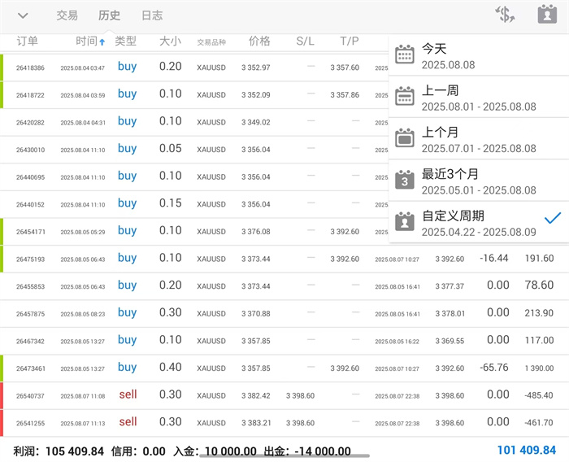The image size is (569, 462).
Task: Select order 26430010 row
Action: pos(194,150)
